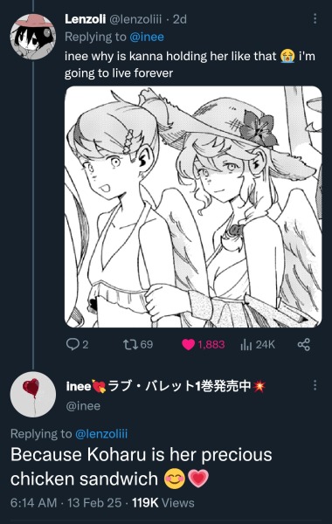This screenshot has width=332, height=524.
Task: Open more options on Lenzoli's tweet
Action: (315, 18)
